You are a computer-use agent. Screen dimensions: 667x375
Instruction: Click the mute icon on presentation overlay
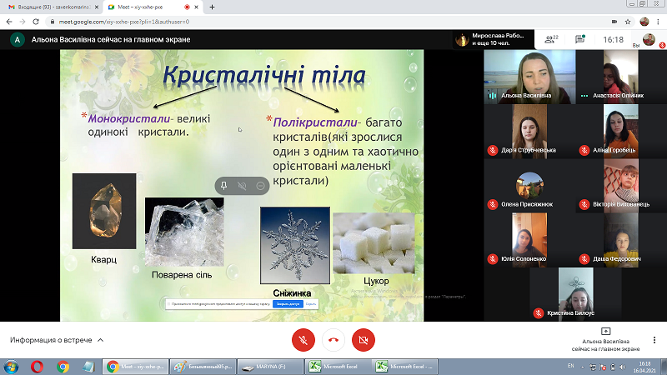[242, 186]
